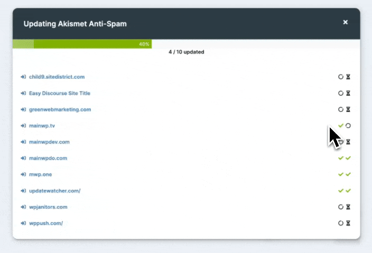Image resolution: width=372 pixels, height=253 pixels.
Task: Click the login icon beside updatewatcher.com/
Action: coord(23,190)
